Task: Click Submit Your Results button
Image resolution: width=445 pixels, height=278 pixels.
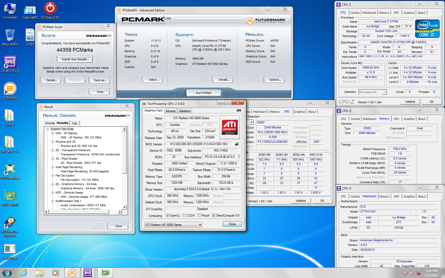Action: point(75,59)
